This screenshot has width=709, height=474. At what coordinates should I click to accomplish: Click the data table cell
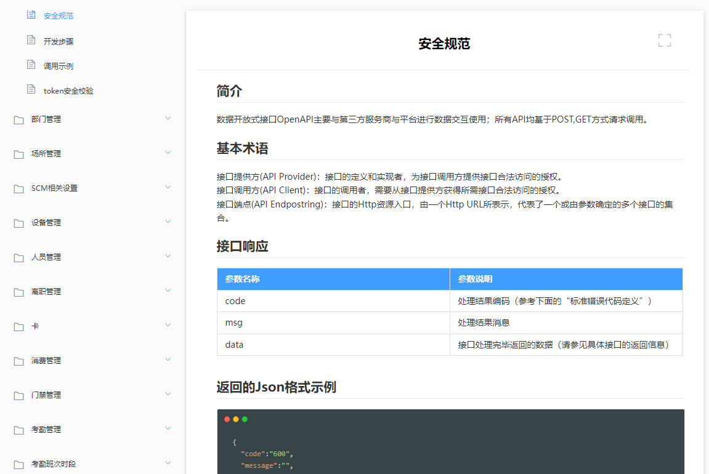pos(333,345)
